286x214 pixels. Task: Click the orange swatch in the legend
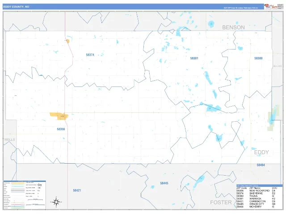click(18, 183)
